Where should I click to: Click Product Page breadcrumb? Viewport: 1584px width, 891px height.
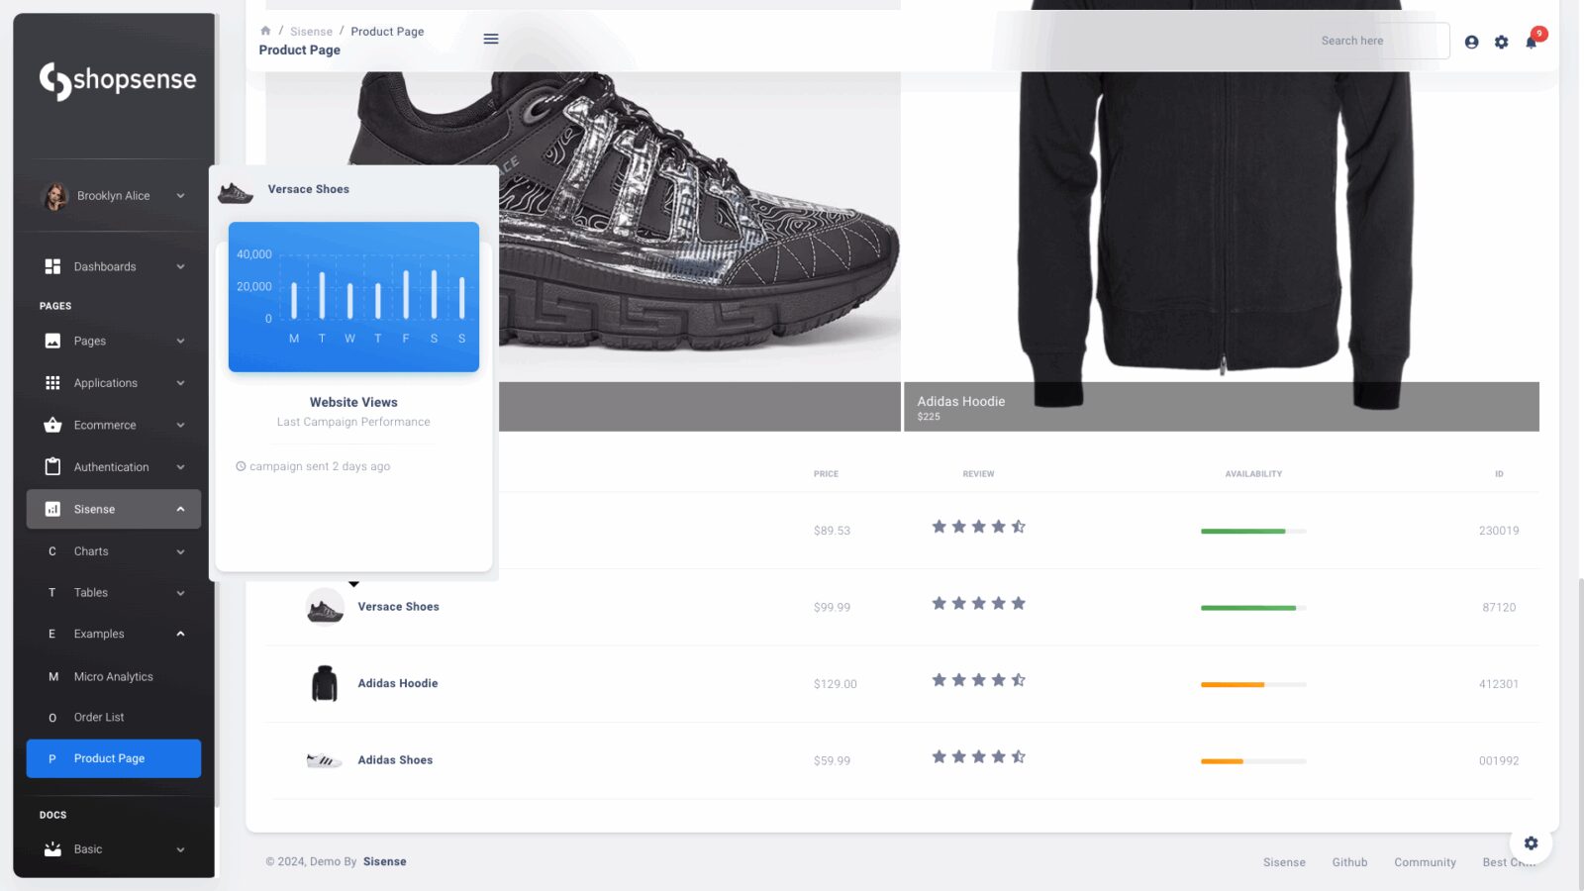387,32
